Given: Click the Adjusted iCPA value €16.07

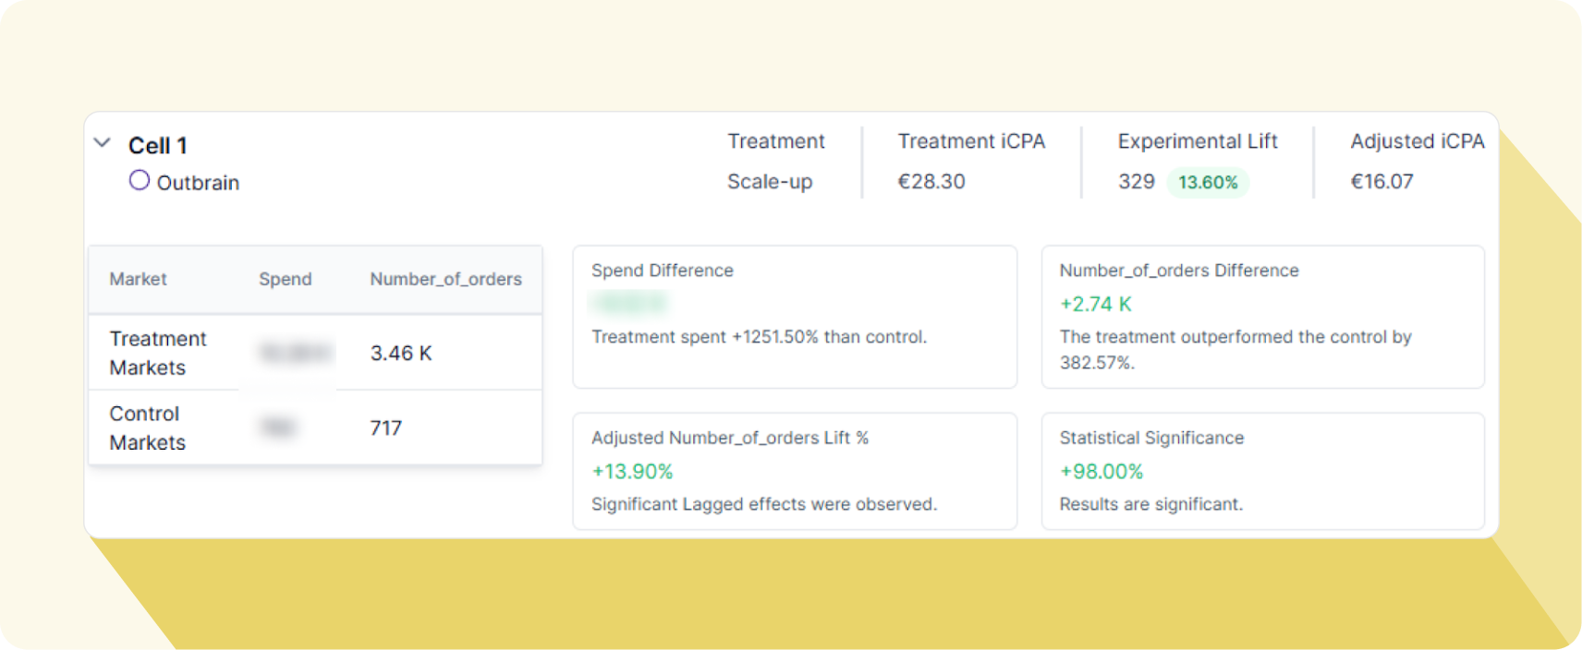Looking at the screenshot, I should click(x=1383, y=181).
